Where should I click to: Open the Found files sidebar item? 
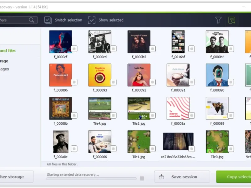tap(8, 51)
